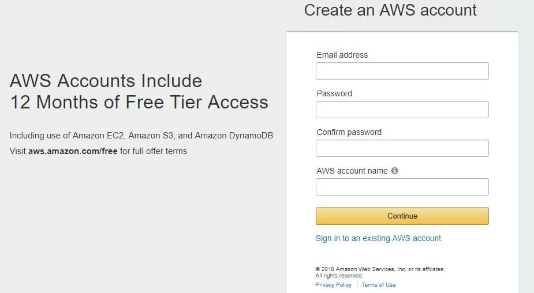The width and height of the screenshot is (534, 293).
Task: Click the Amazon EC2, S3, DynamoDB description line
Action: (x=141, y=136)
